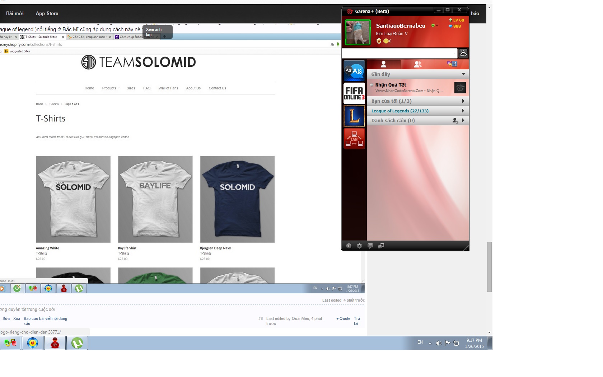Image resolution: width=603 pixels, height=377 pixels.
Task: Select the Nhận Quà Tết contact
Action: coord(418,88)
